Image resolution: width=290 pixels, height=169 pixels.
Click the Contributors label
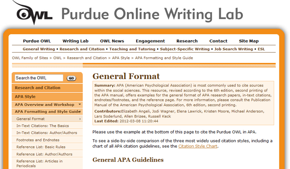[108, 111]
